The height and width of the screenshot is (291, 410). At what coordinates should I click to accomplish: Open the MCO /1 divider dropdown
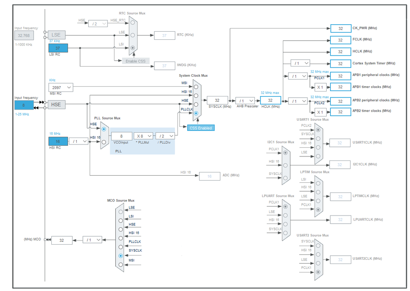tap(92, 240)
